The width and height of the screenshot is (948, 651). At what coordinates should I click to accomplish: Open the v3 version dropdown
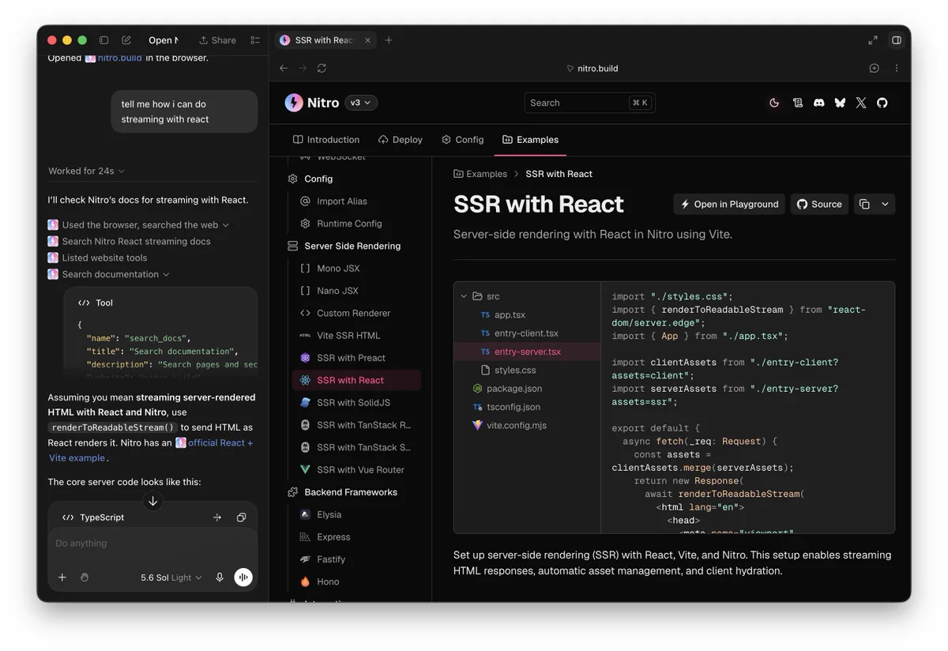pyautogui.click(x=361, y=103)
